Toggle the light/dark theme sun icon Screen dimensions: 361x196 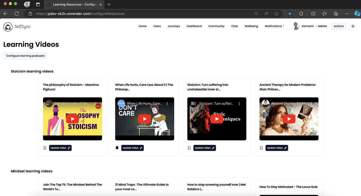pos(353,26)
